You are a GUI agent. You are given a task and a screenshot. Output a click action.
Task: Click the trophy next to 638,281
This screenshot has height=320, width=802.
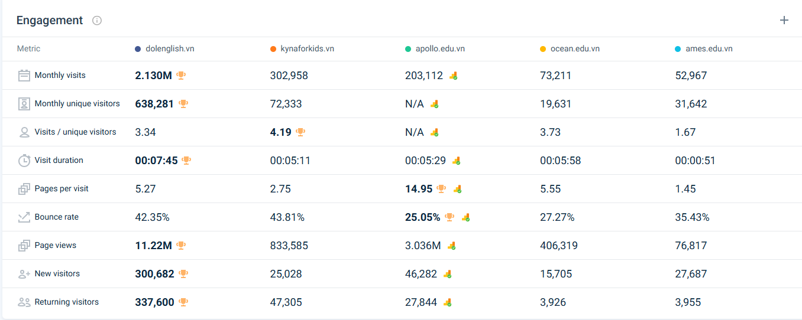tap(183, 104)
